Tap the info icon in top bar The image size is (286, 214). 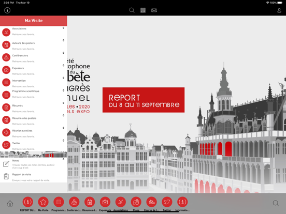click(7, 10)
